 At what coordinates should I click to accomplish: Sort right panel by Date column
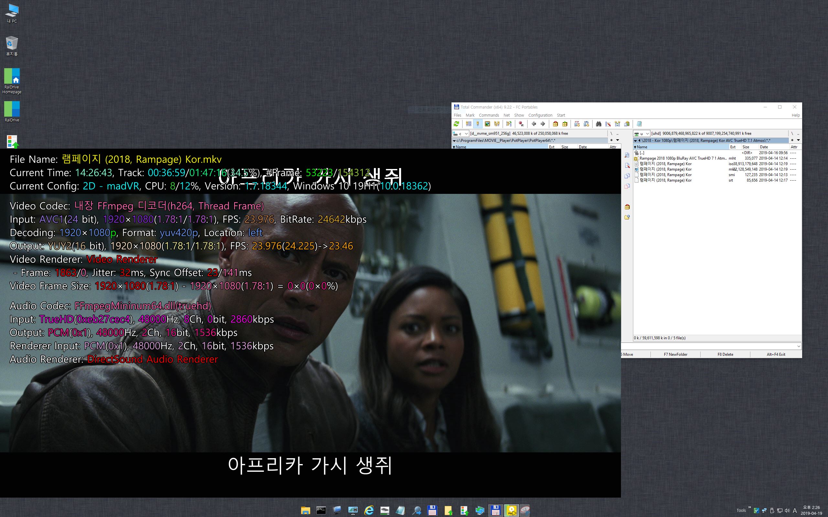774,147
